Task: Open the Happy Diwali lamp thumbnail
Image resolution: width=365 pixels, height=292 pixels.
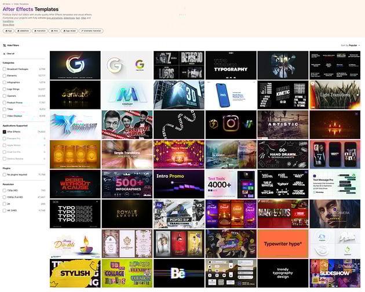Action: point(75,243)
